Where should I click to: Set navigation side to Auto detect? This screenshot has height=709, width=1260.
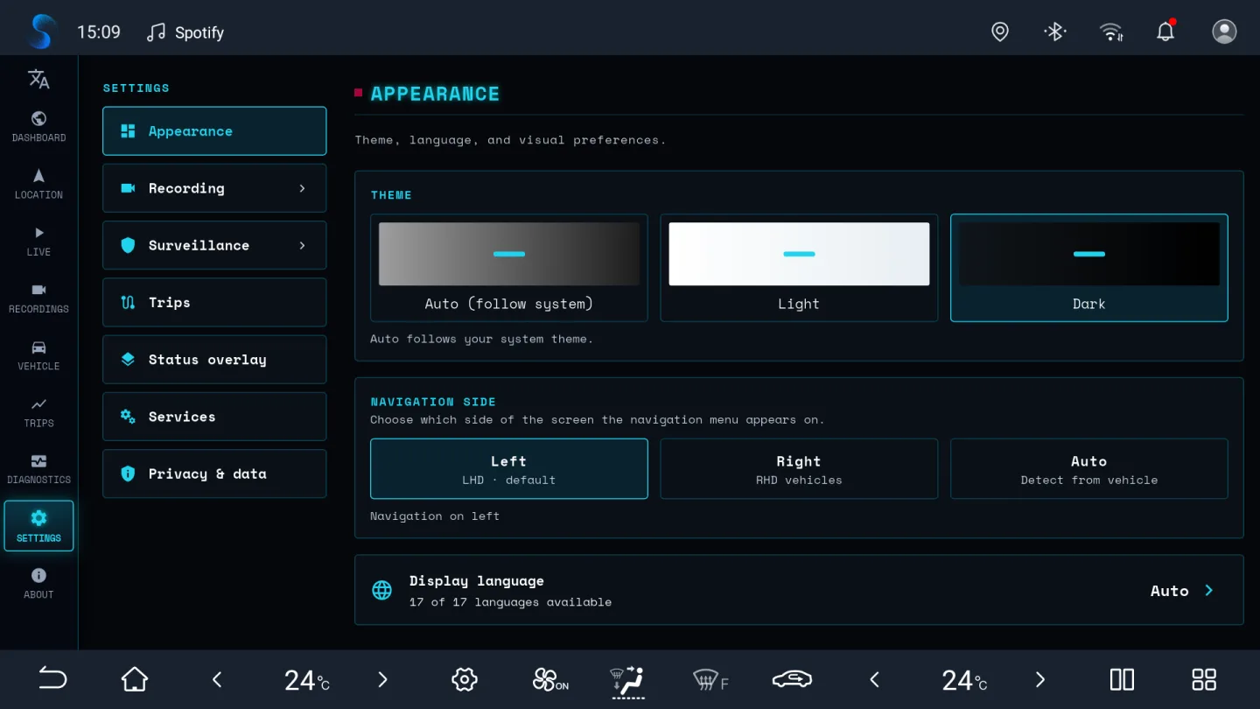tap(1089, 469)
